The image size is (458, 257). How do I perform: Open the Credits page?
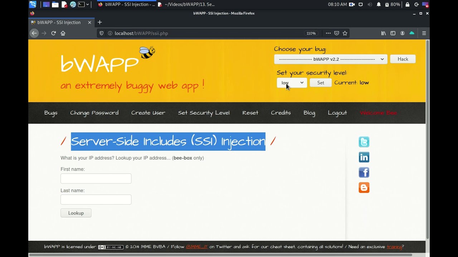(x=281, y=113)
